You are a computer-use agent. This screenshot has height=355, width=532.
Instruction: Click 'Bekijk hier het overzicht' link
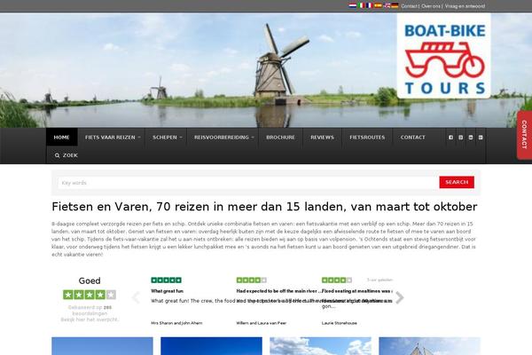tap(90, 319)
